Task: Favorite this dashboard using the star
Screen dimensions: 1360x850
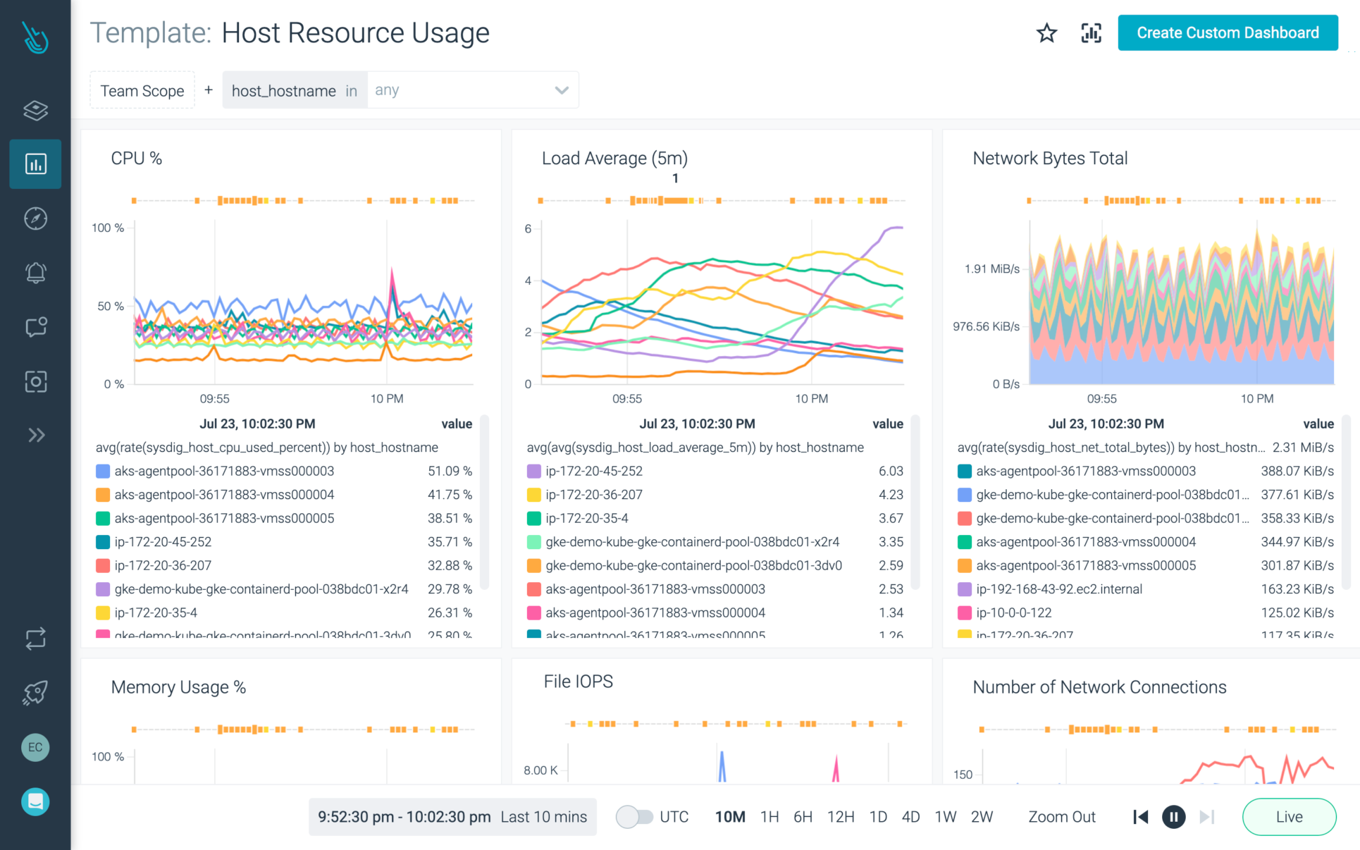Action: click(1046, 33)
